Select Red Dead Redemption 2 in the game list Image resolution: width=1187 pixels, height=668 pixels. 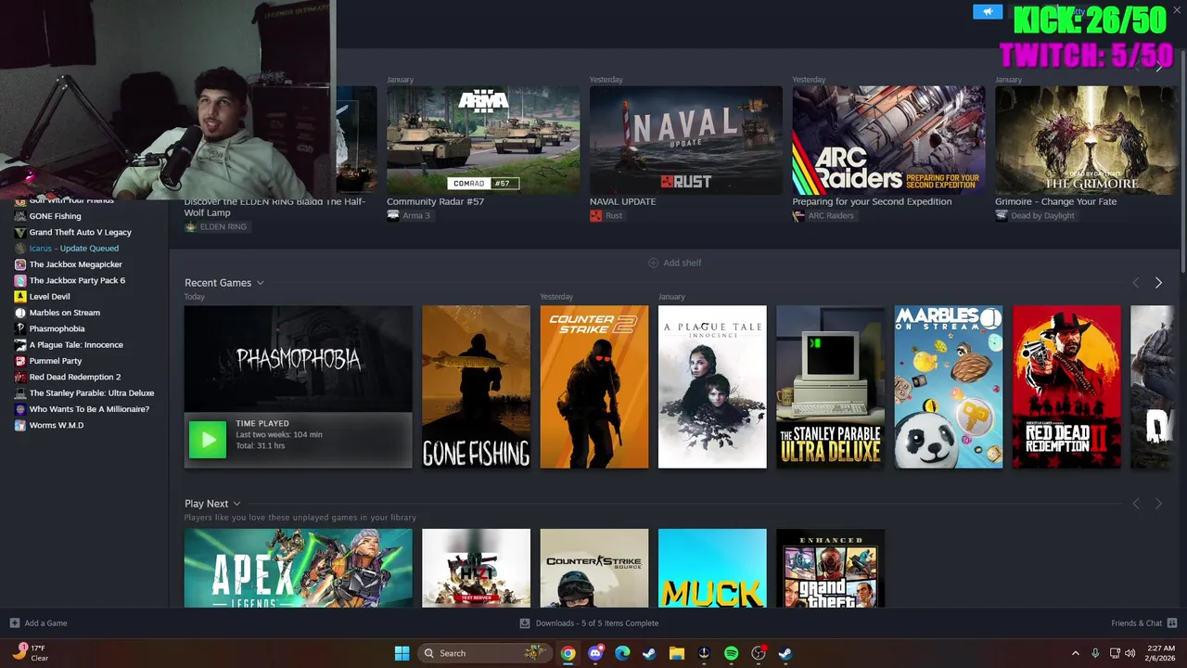pyautogui.click(x=75, y=377)
